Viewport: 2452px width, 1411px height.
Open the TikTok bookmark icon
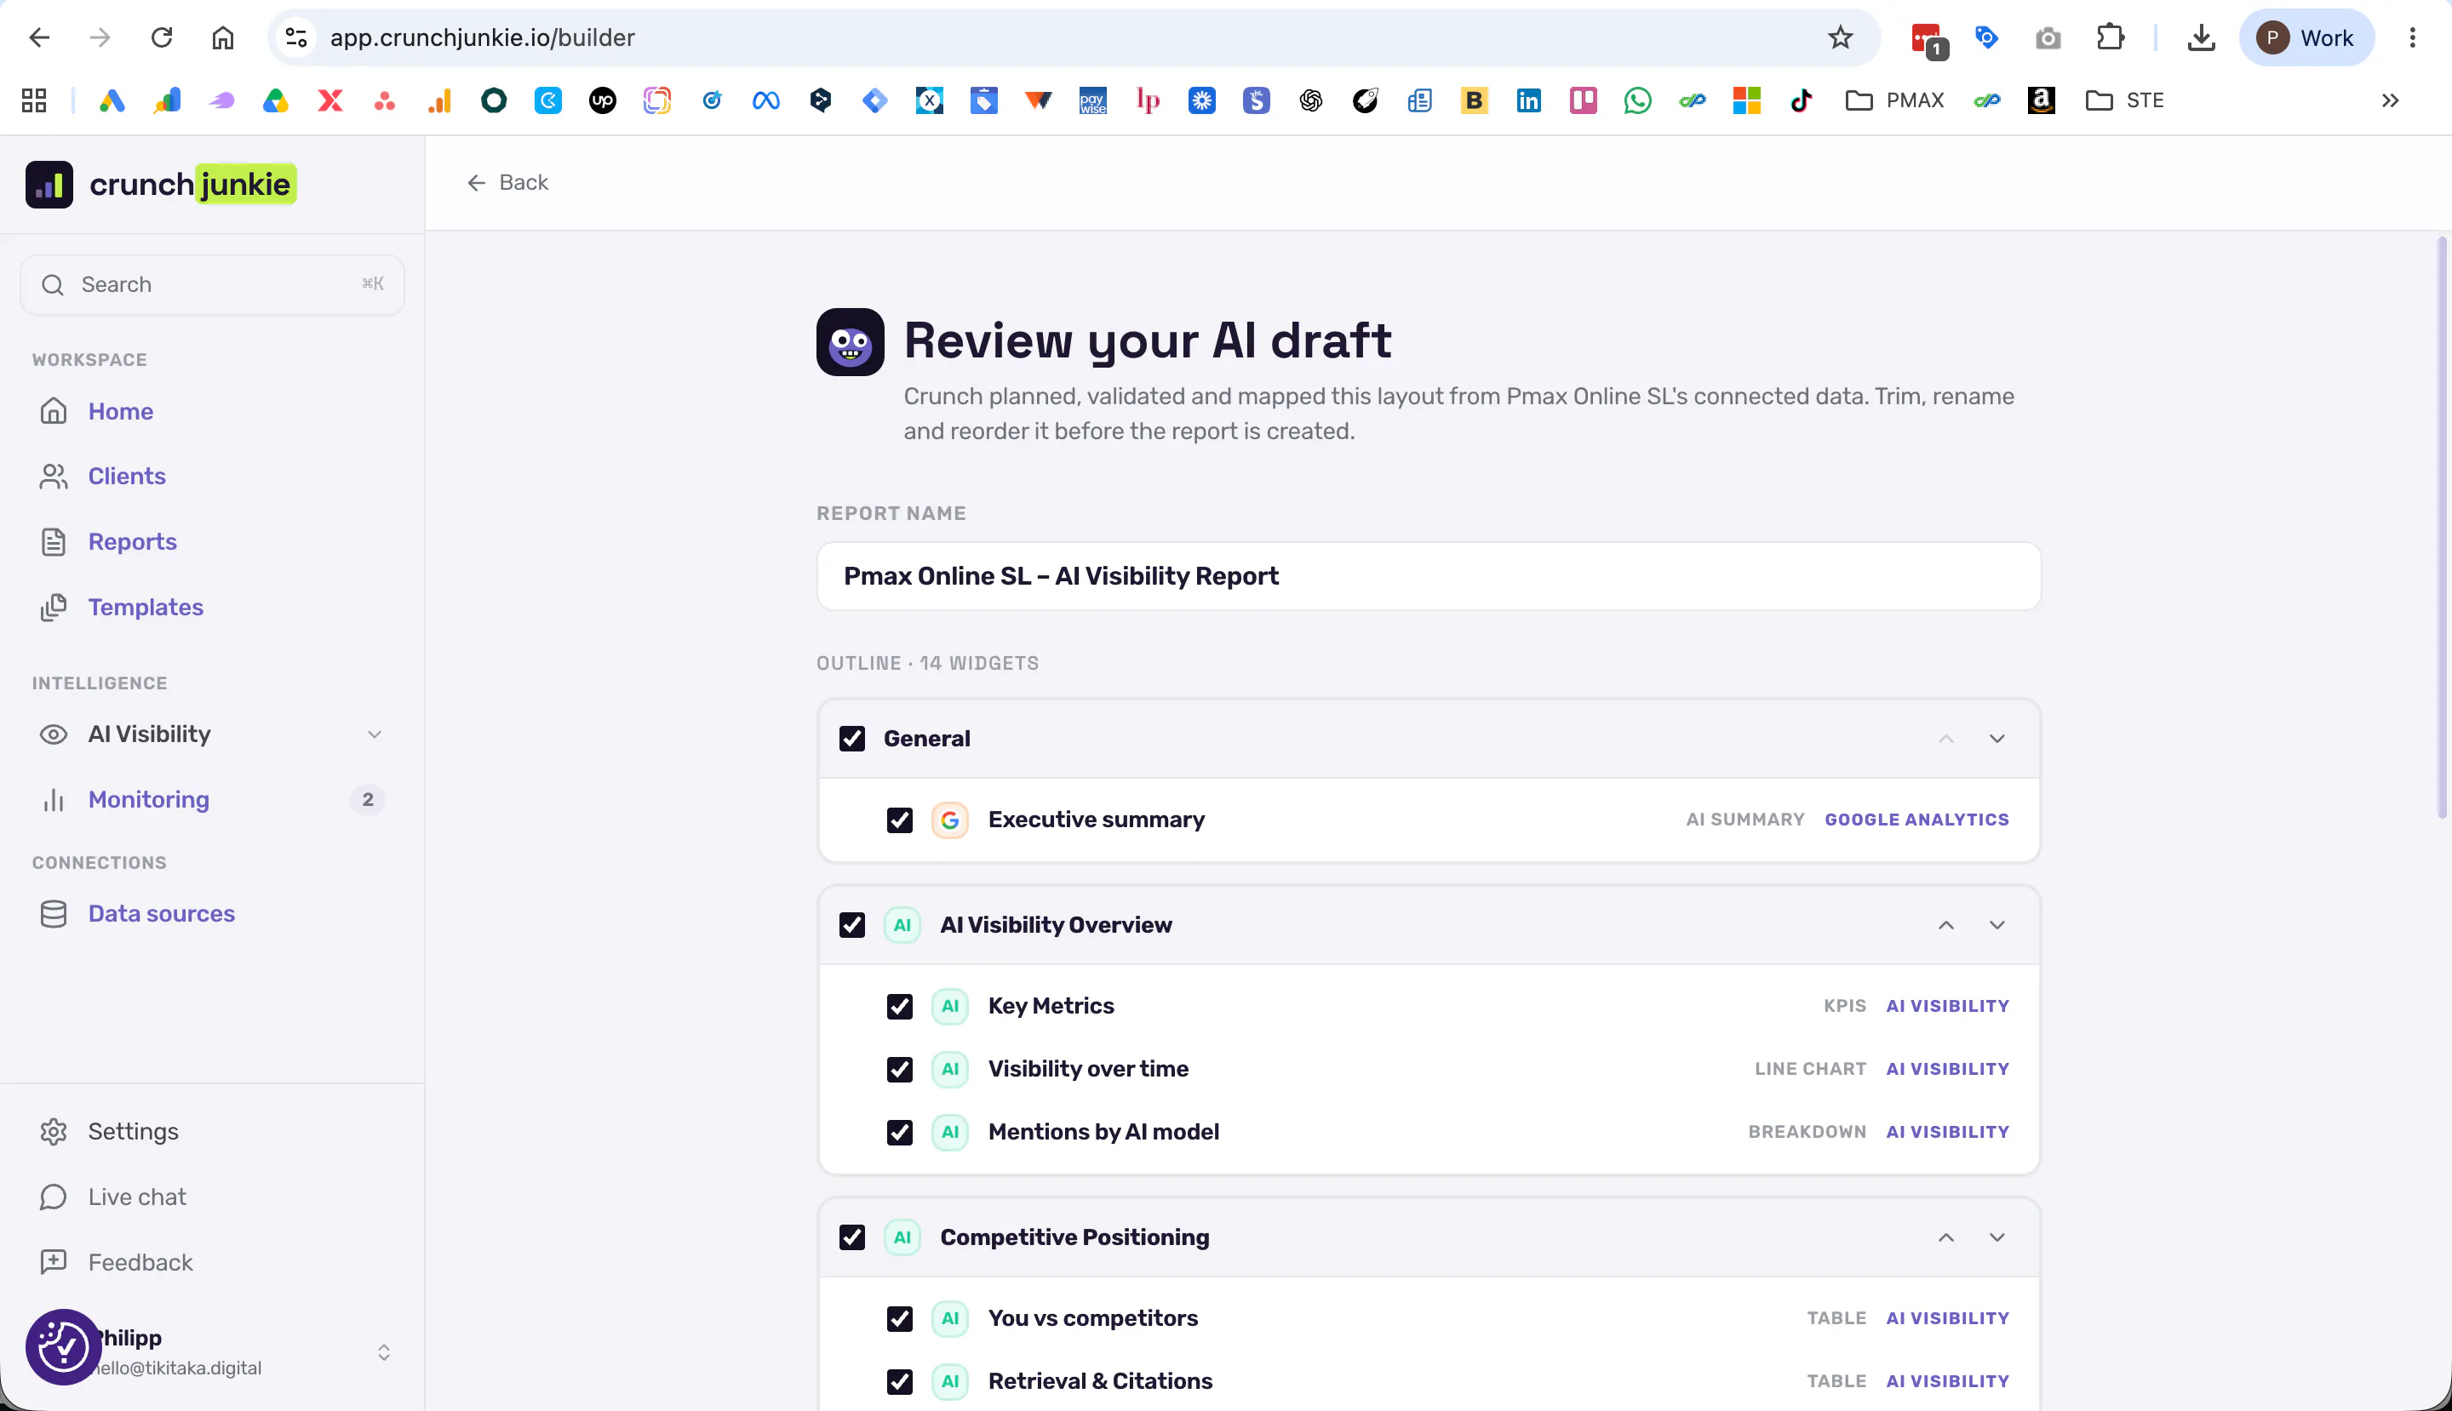1802,100
